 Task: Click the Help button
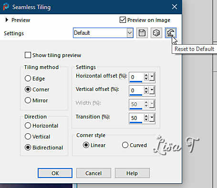tap(132, 173)
